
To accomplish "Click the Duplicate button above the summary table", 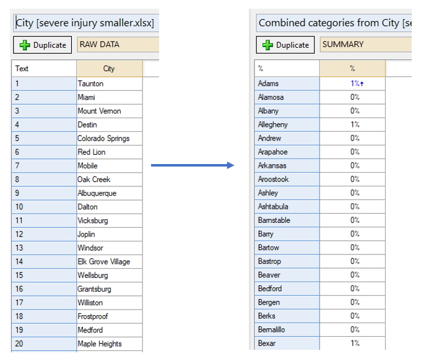I will coord(285,45).
